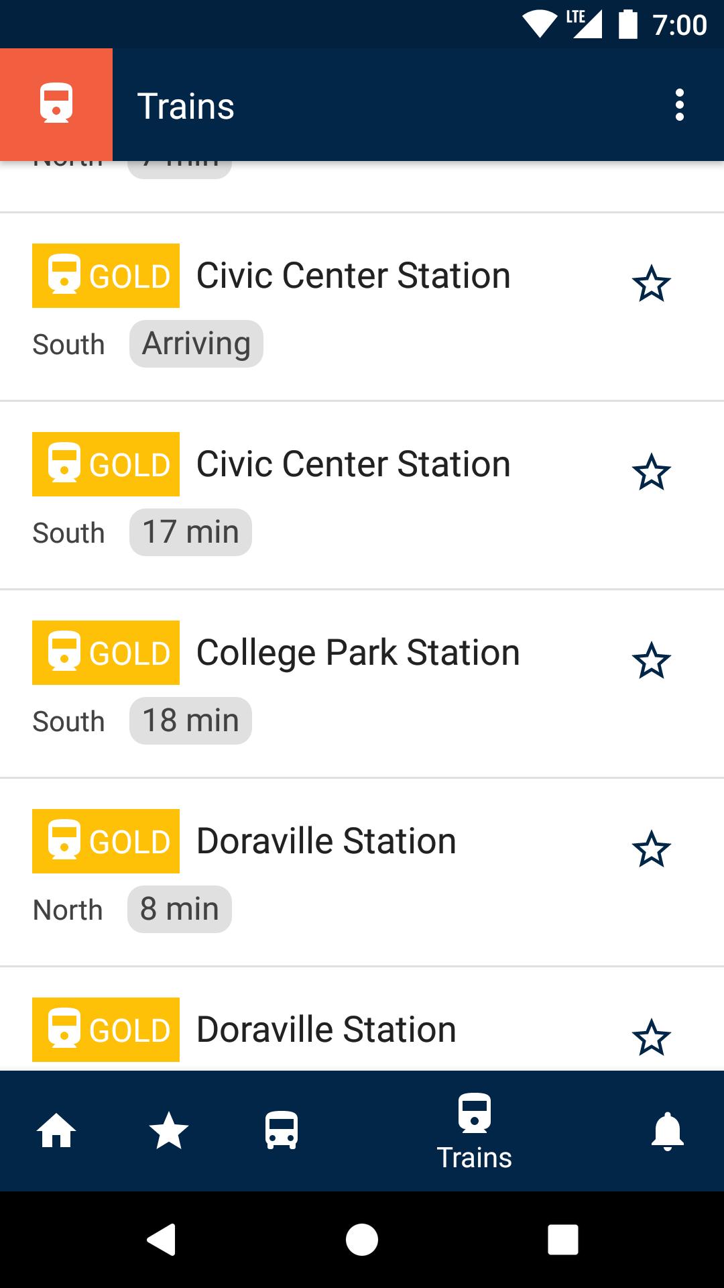Open alerts bell tab

click(x=667, y=1131)
